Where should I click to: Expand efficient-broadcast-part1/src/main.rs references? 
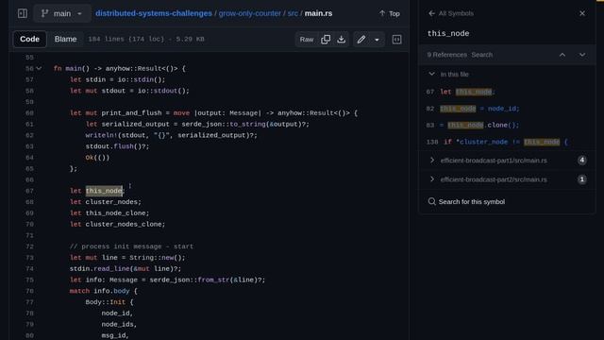click(x=507, y=161)
